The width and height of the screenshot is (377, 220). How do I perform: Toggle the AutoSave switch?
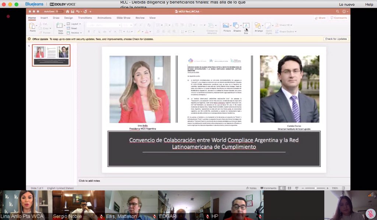pyautogui.click(x=59, y=11)
